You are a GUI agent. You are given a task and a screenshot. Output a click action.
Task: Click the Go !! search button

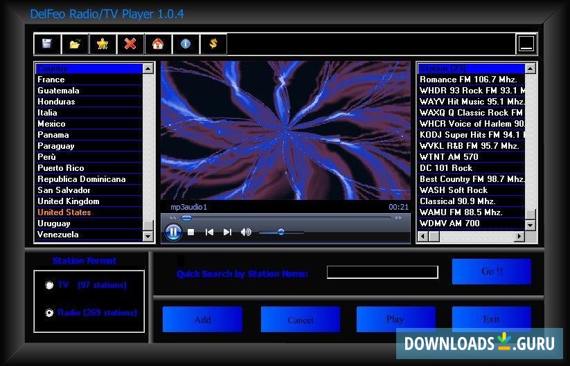click(492, 272)
